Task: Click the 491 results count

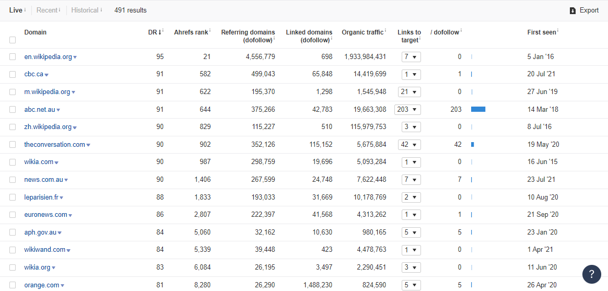Action: tap(130, 10)
